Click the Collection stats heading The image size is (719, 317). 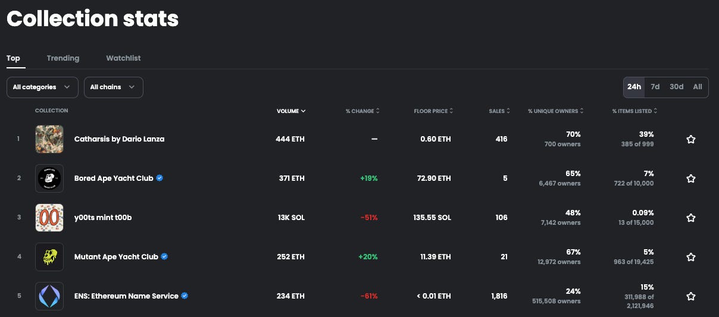[x=92, y=19]
